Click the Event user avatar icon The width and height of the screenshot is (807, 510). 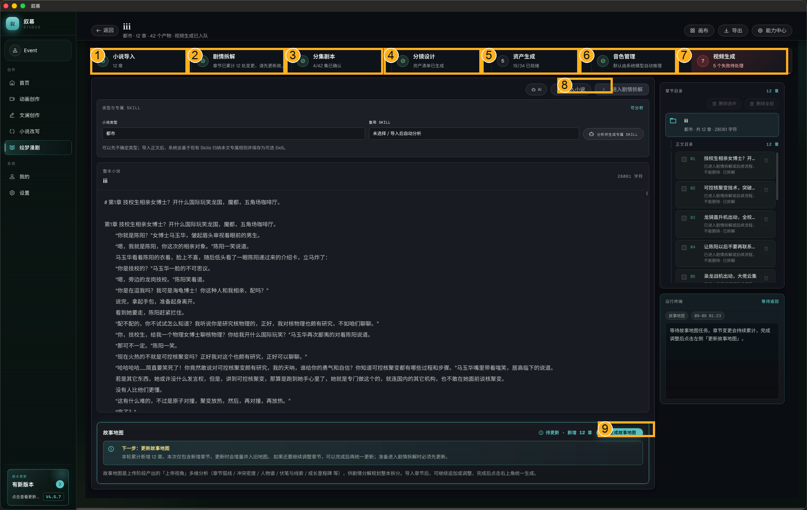(x=15, y=50)
